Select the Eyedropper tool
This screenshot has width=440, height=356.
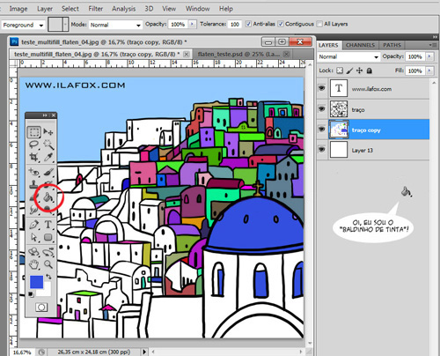48,157
